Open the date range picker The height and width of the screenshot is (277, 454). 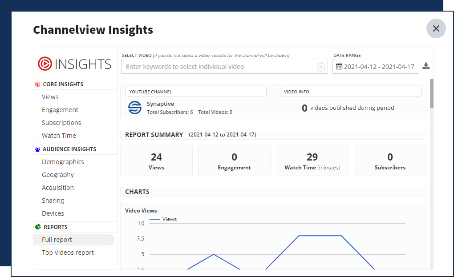[x=376, y=67]
